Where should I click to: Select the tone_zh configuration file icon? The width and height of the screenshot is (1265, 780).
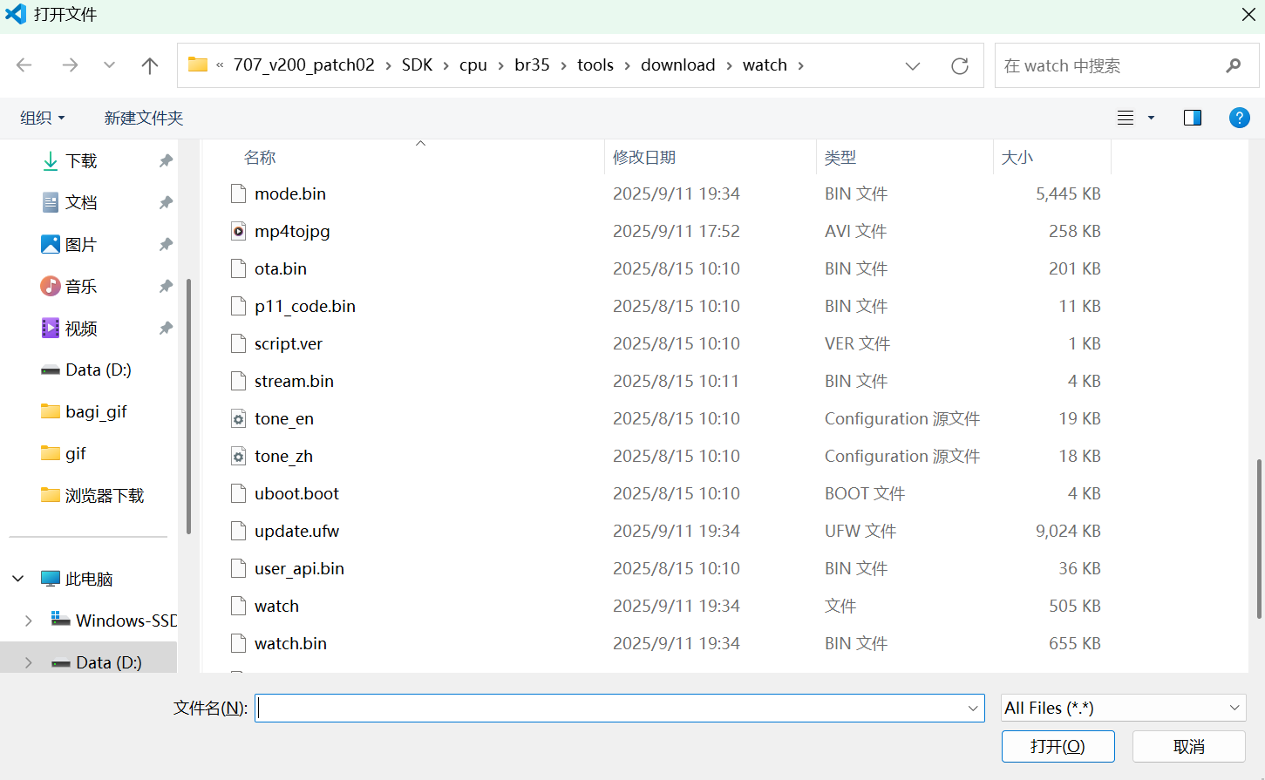[238, 457]
